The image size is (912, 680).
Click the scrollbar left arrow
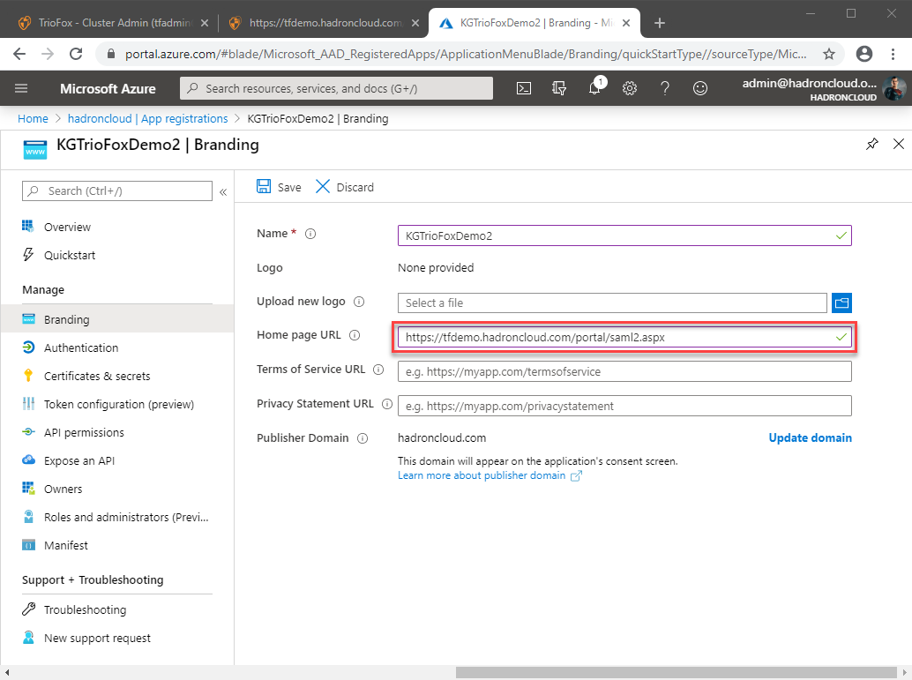(7, 672)
